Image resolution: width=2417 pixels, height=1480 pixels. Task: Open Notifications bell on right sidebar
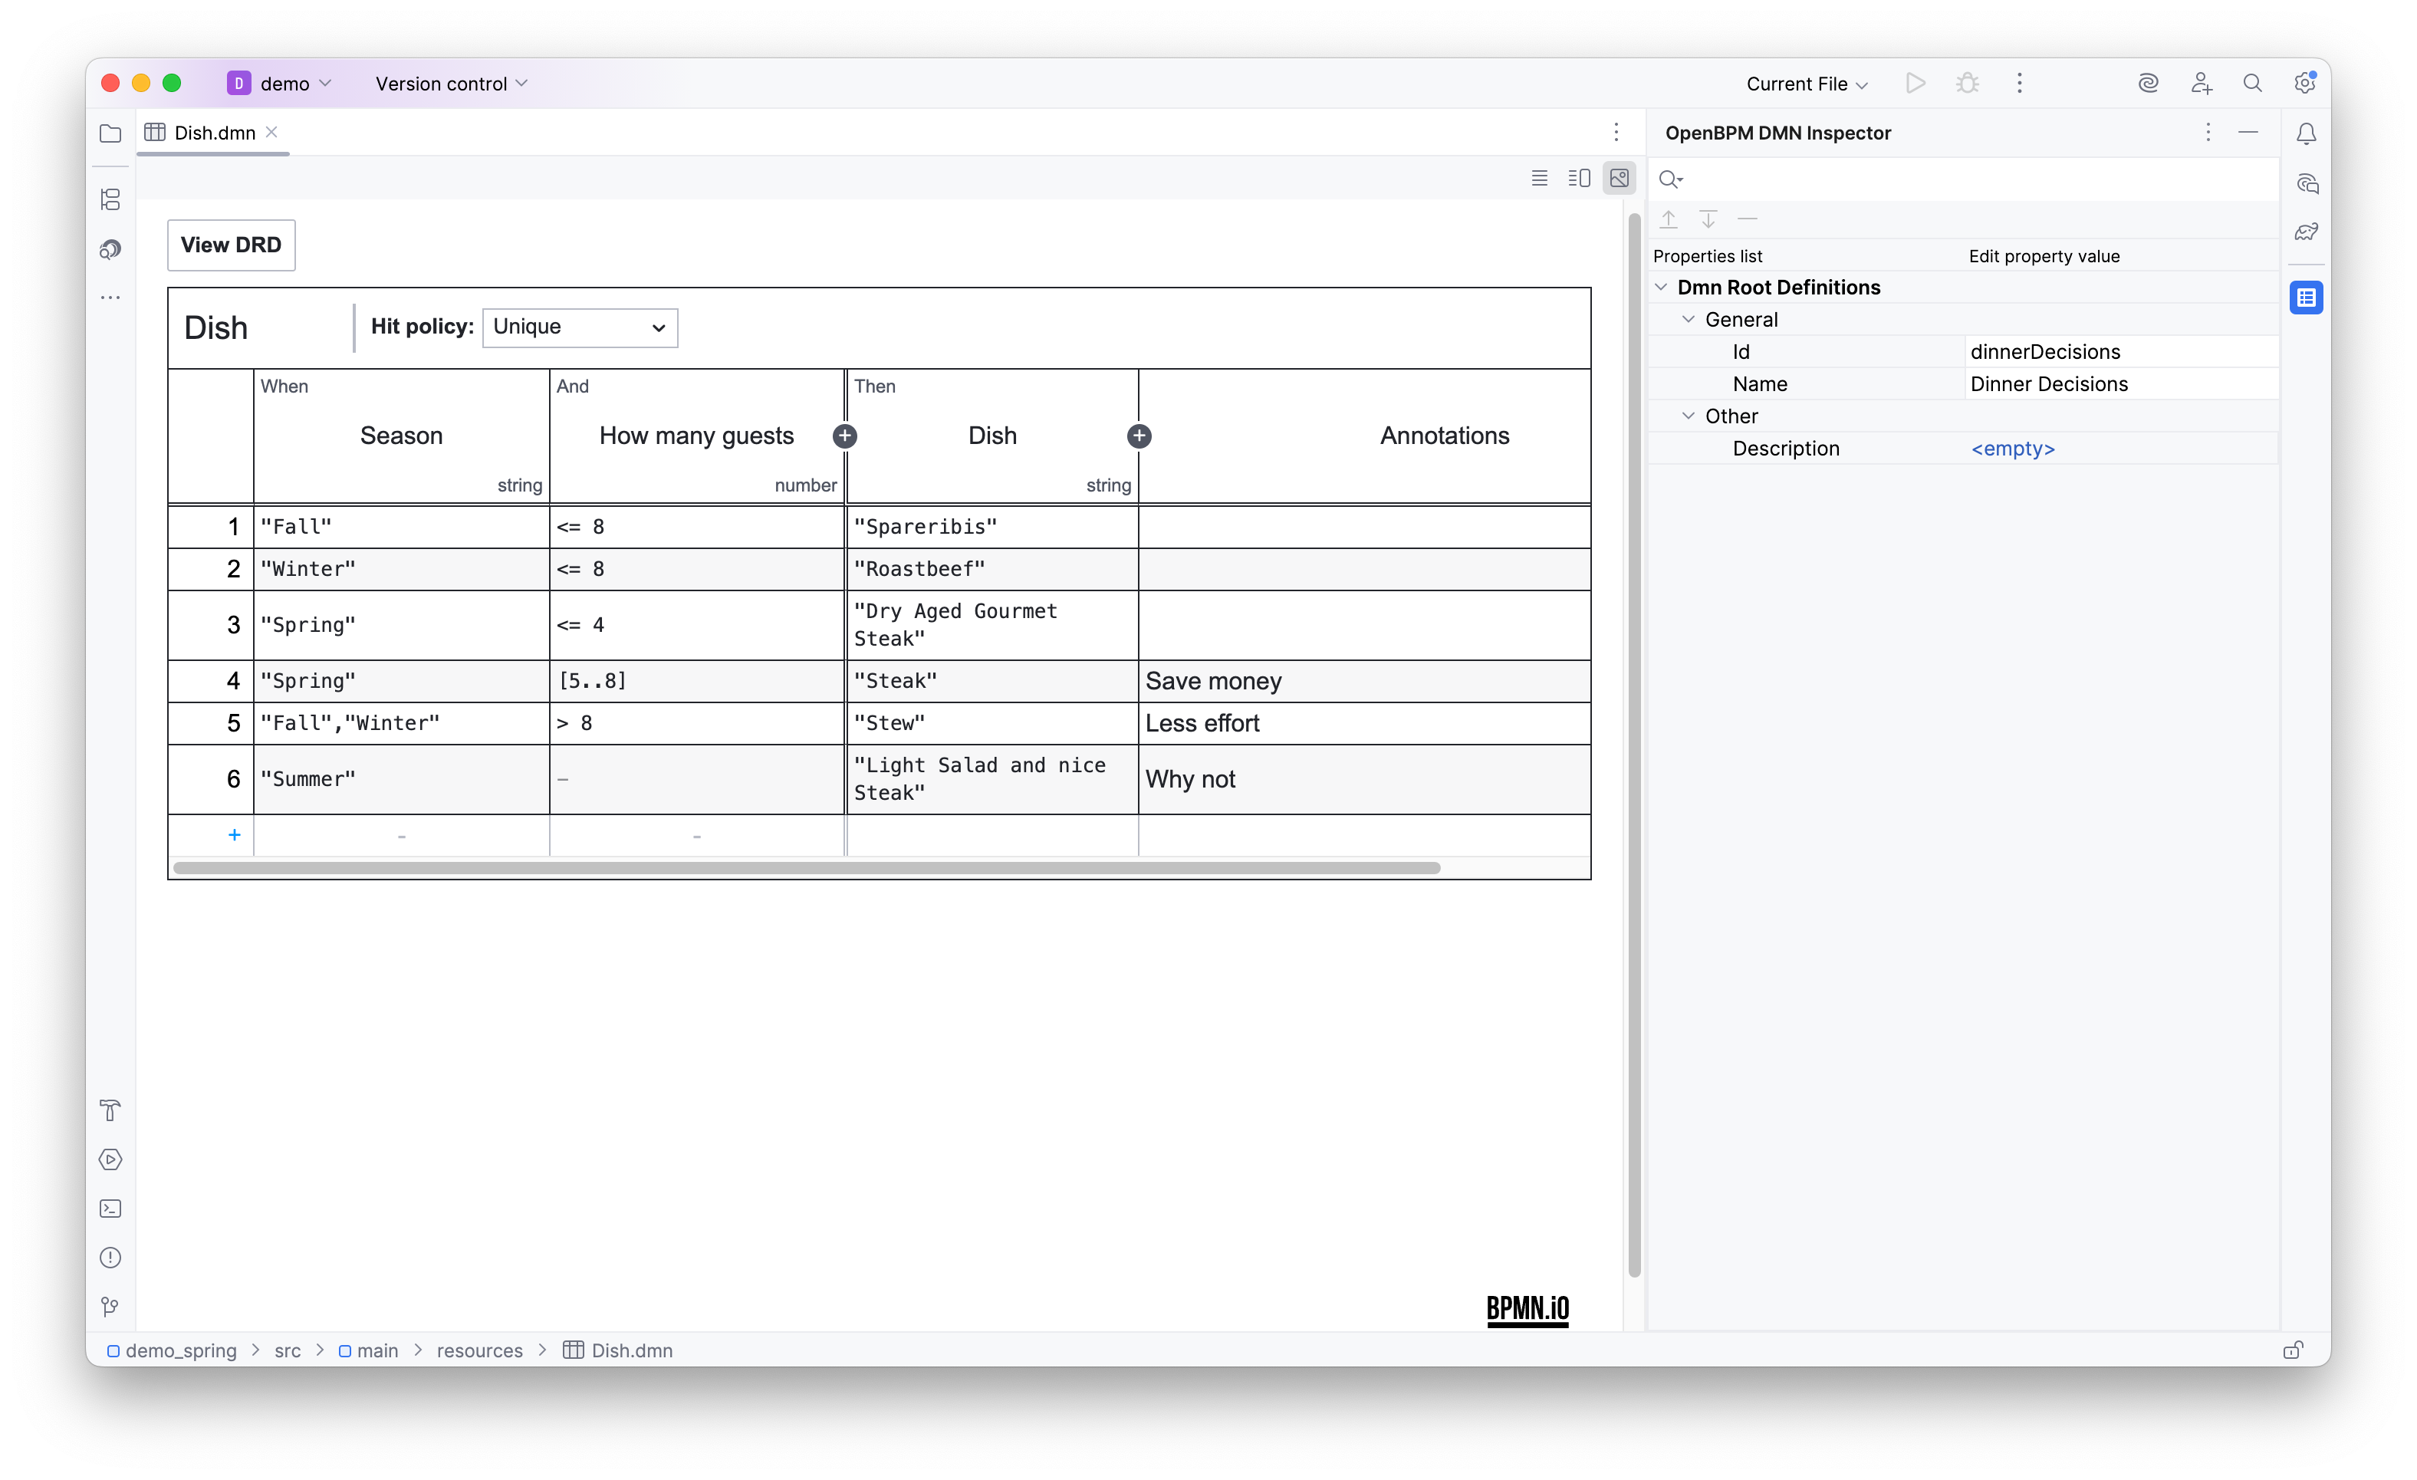click(2306, 133)
